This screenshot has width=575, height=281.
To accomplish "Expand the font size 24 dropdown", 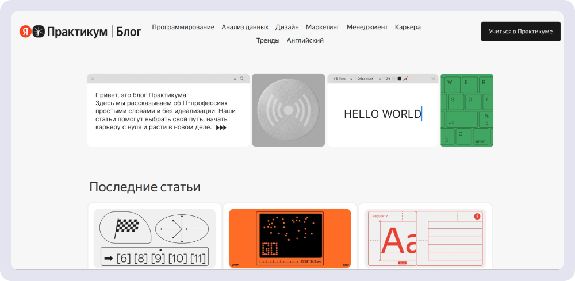I will tap(390, 79).
